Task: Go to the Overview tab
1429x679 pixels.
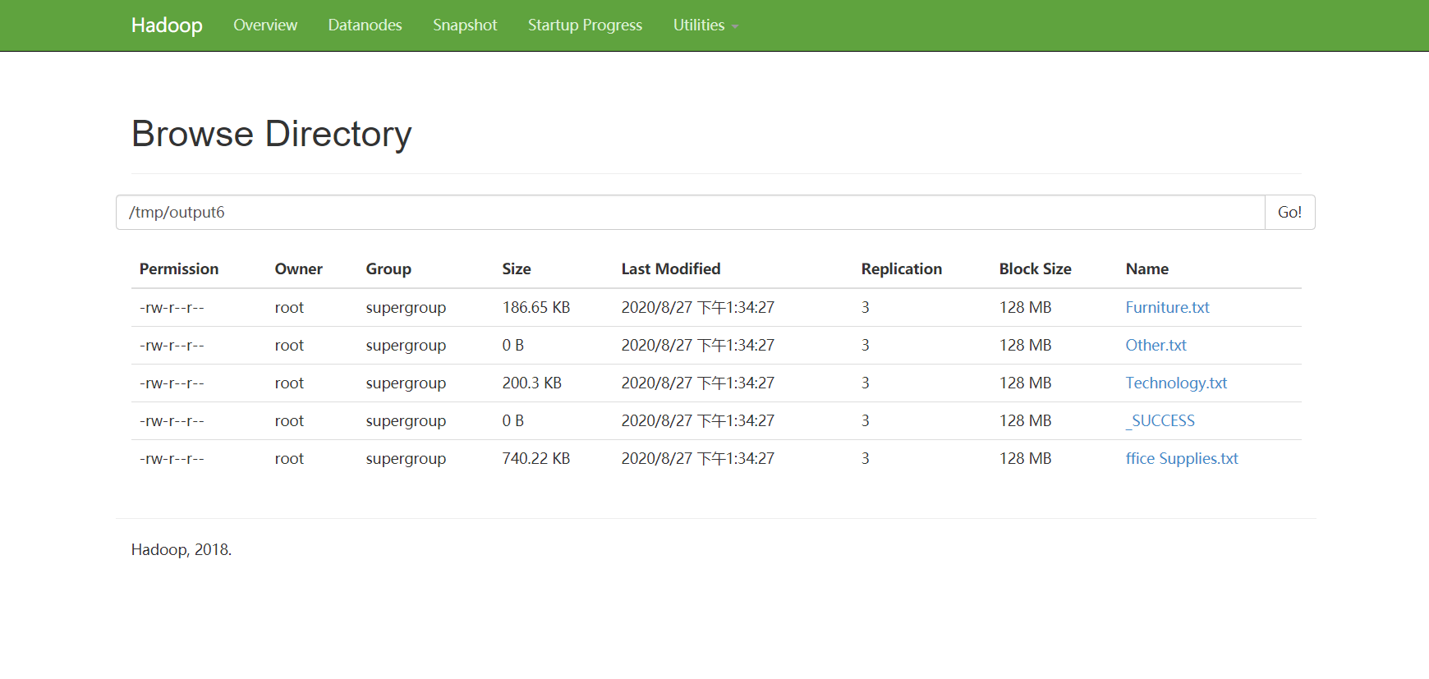Action: tap(265, 25)
